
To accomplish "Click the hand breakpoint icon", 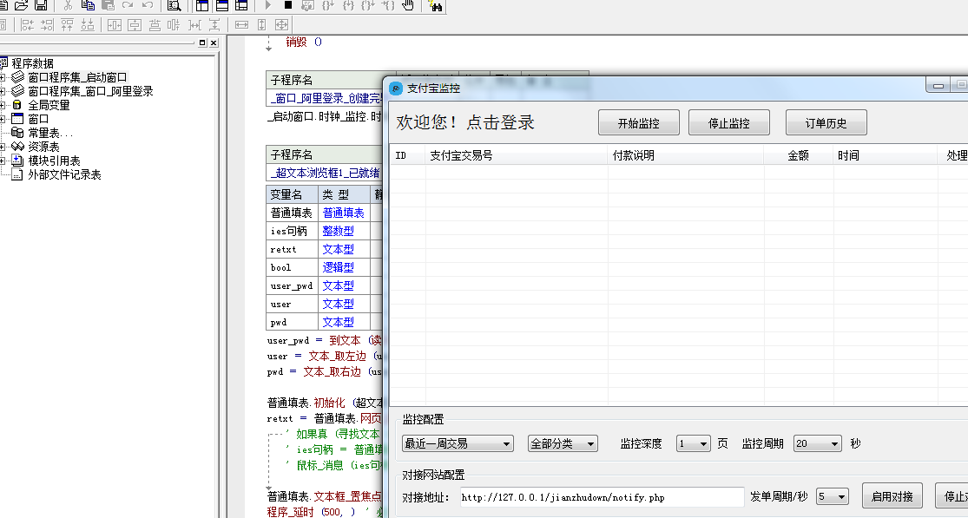I will [407, 5].
